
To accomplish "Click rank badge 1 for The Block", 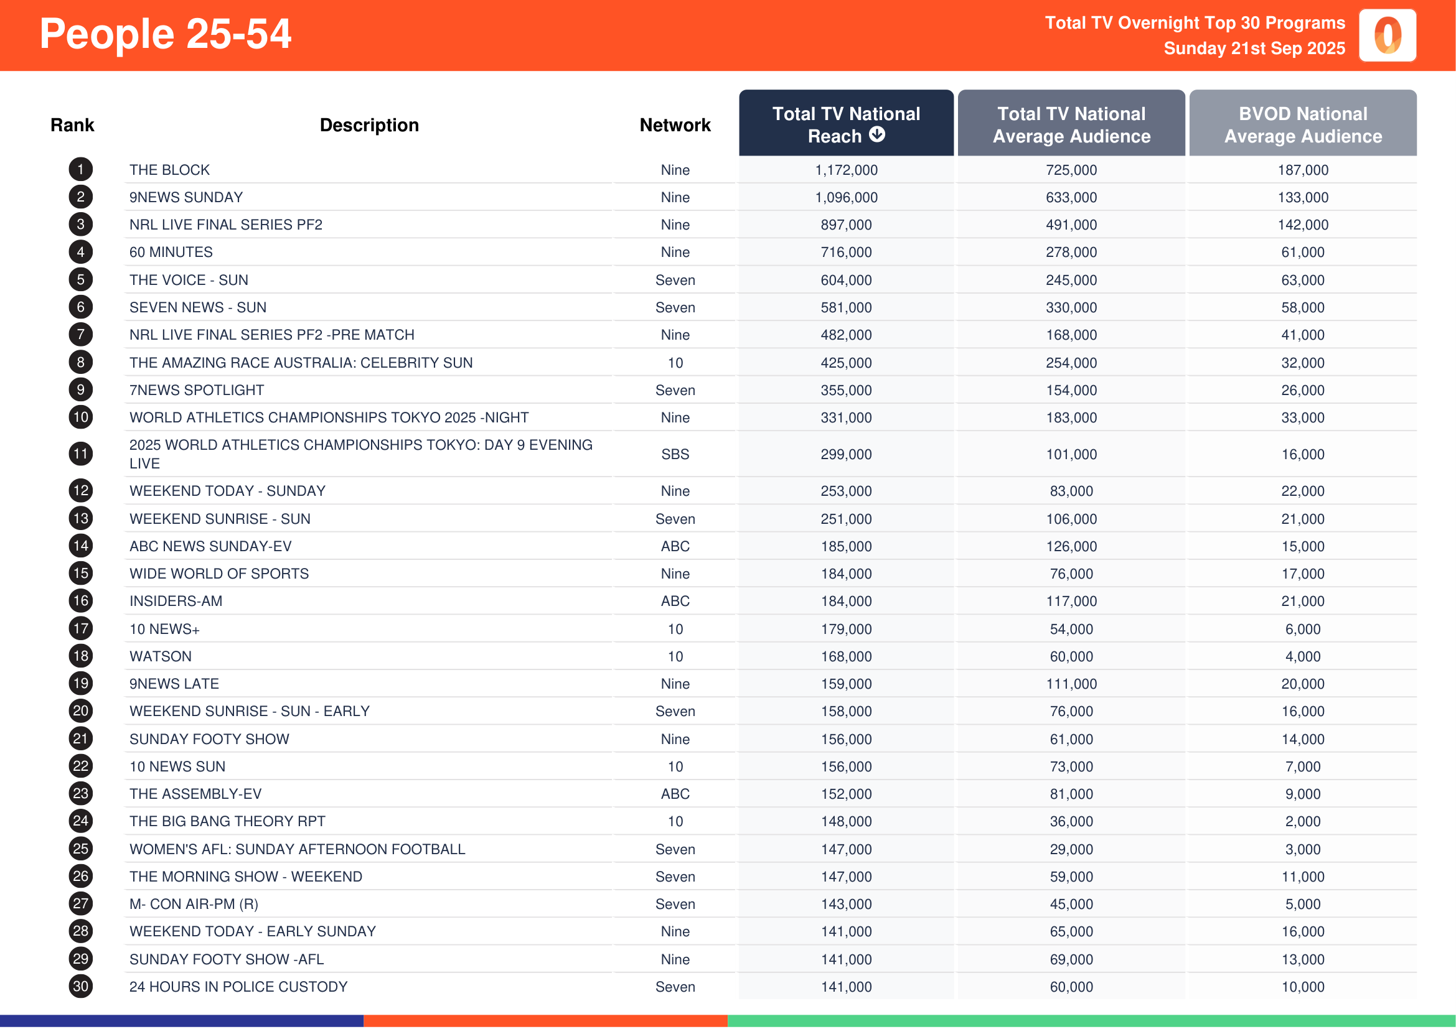I will [80, 169].
